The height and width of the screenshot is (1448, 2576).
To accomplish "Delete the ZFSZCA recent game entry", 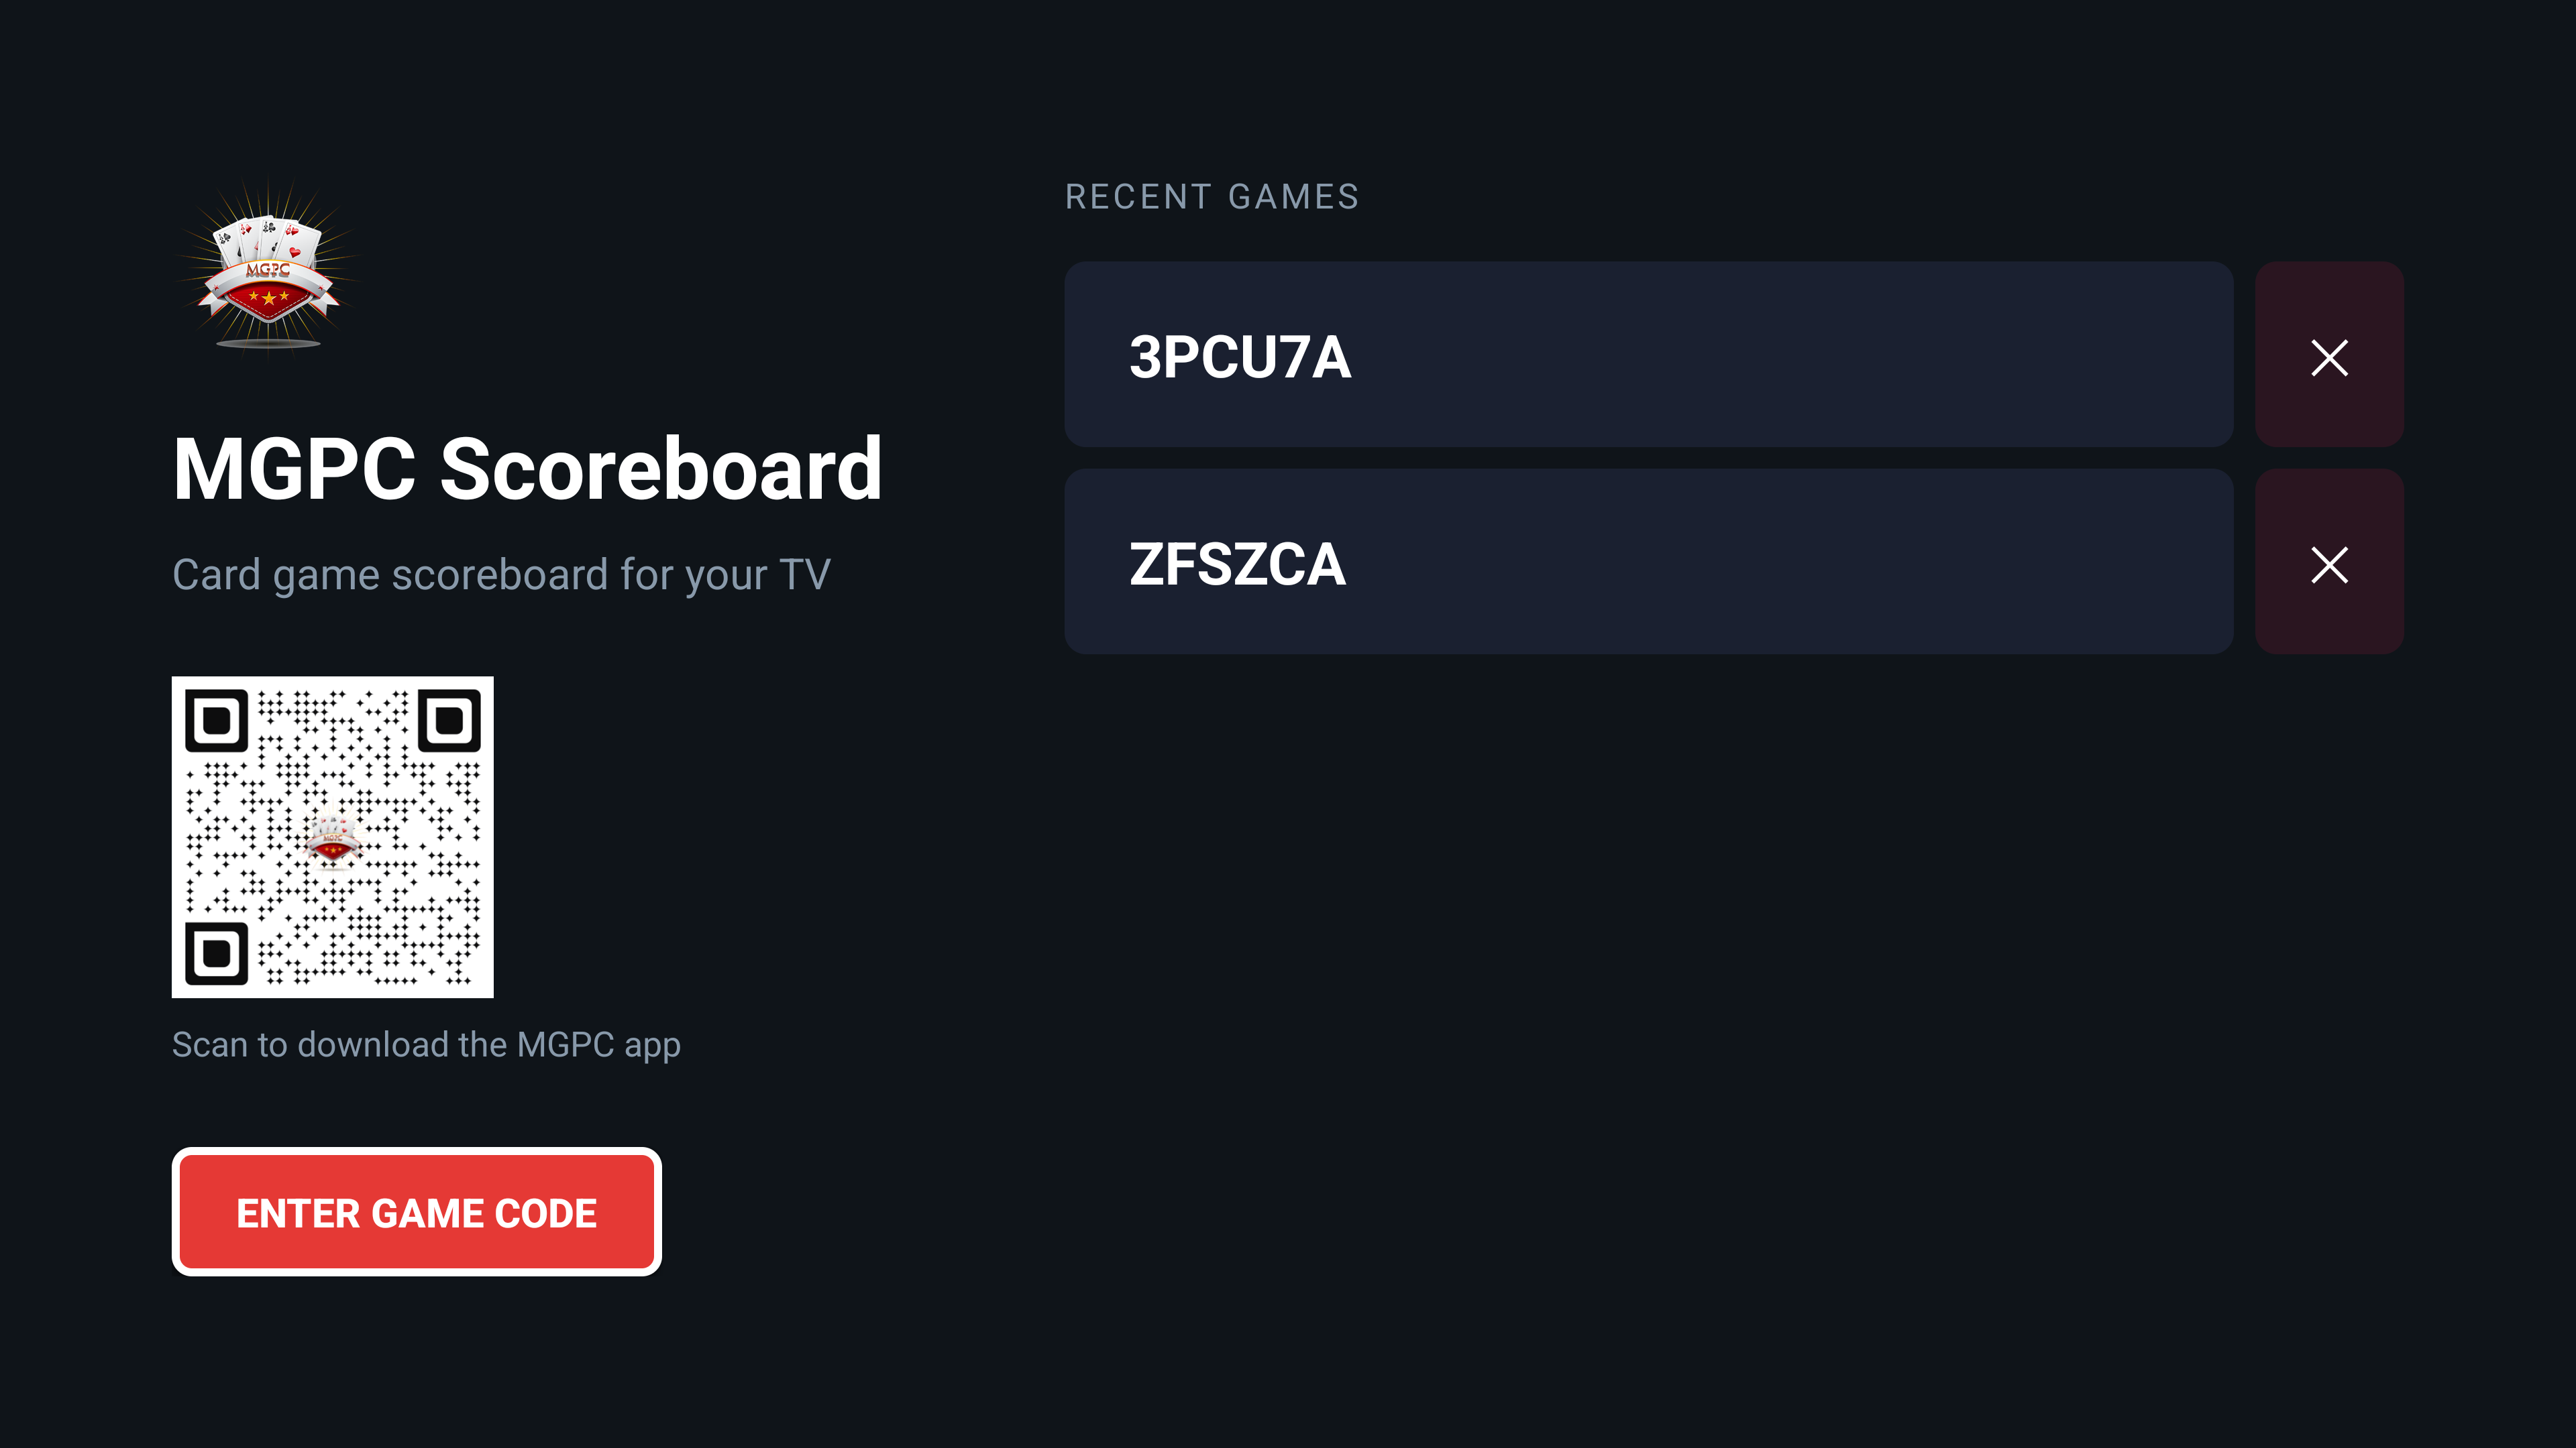I will point(2328,564).
